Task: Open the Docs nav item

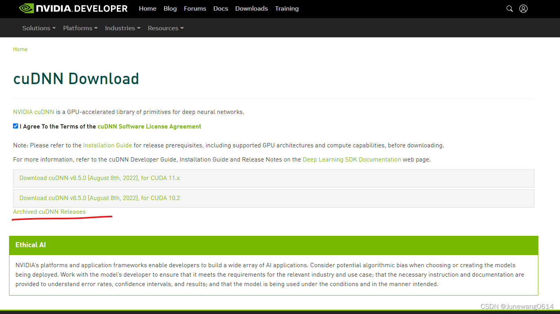Action: pyautogui.click(x=221, y=9)
